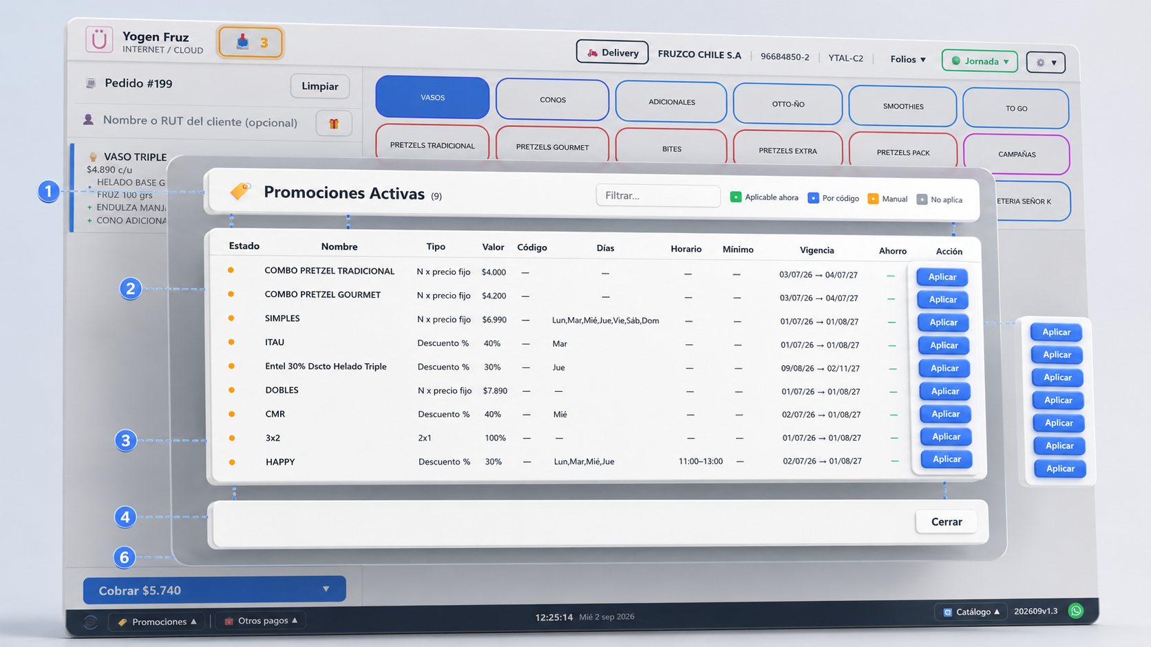This screenshot has width=1151, height=647.
Task: Click the 3x2 type cell 2x1
Action: pos(425,438)
